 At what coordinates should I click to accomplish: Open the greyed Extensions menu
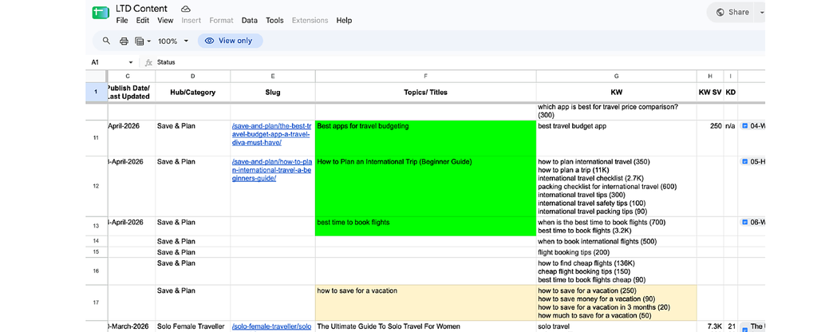[310, 20]
